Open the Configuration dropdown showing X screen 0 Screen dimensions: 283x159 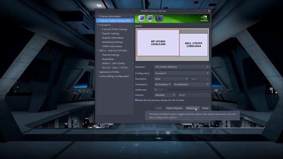pyautogui.click(x=182, y=73)
